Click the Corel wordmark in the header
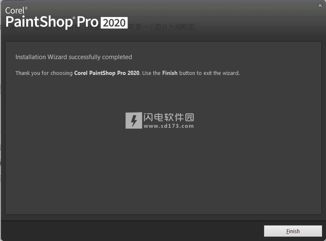326x241 pixels. click(15, 10)
